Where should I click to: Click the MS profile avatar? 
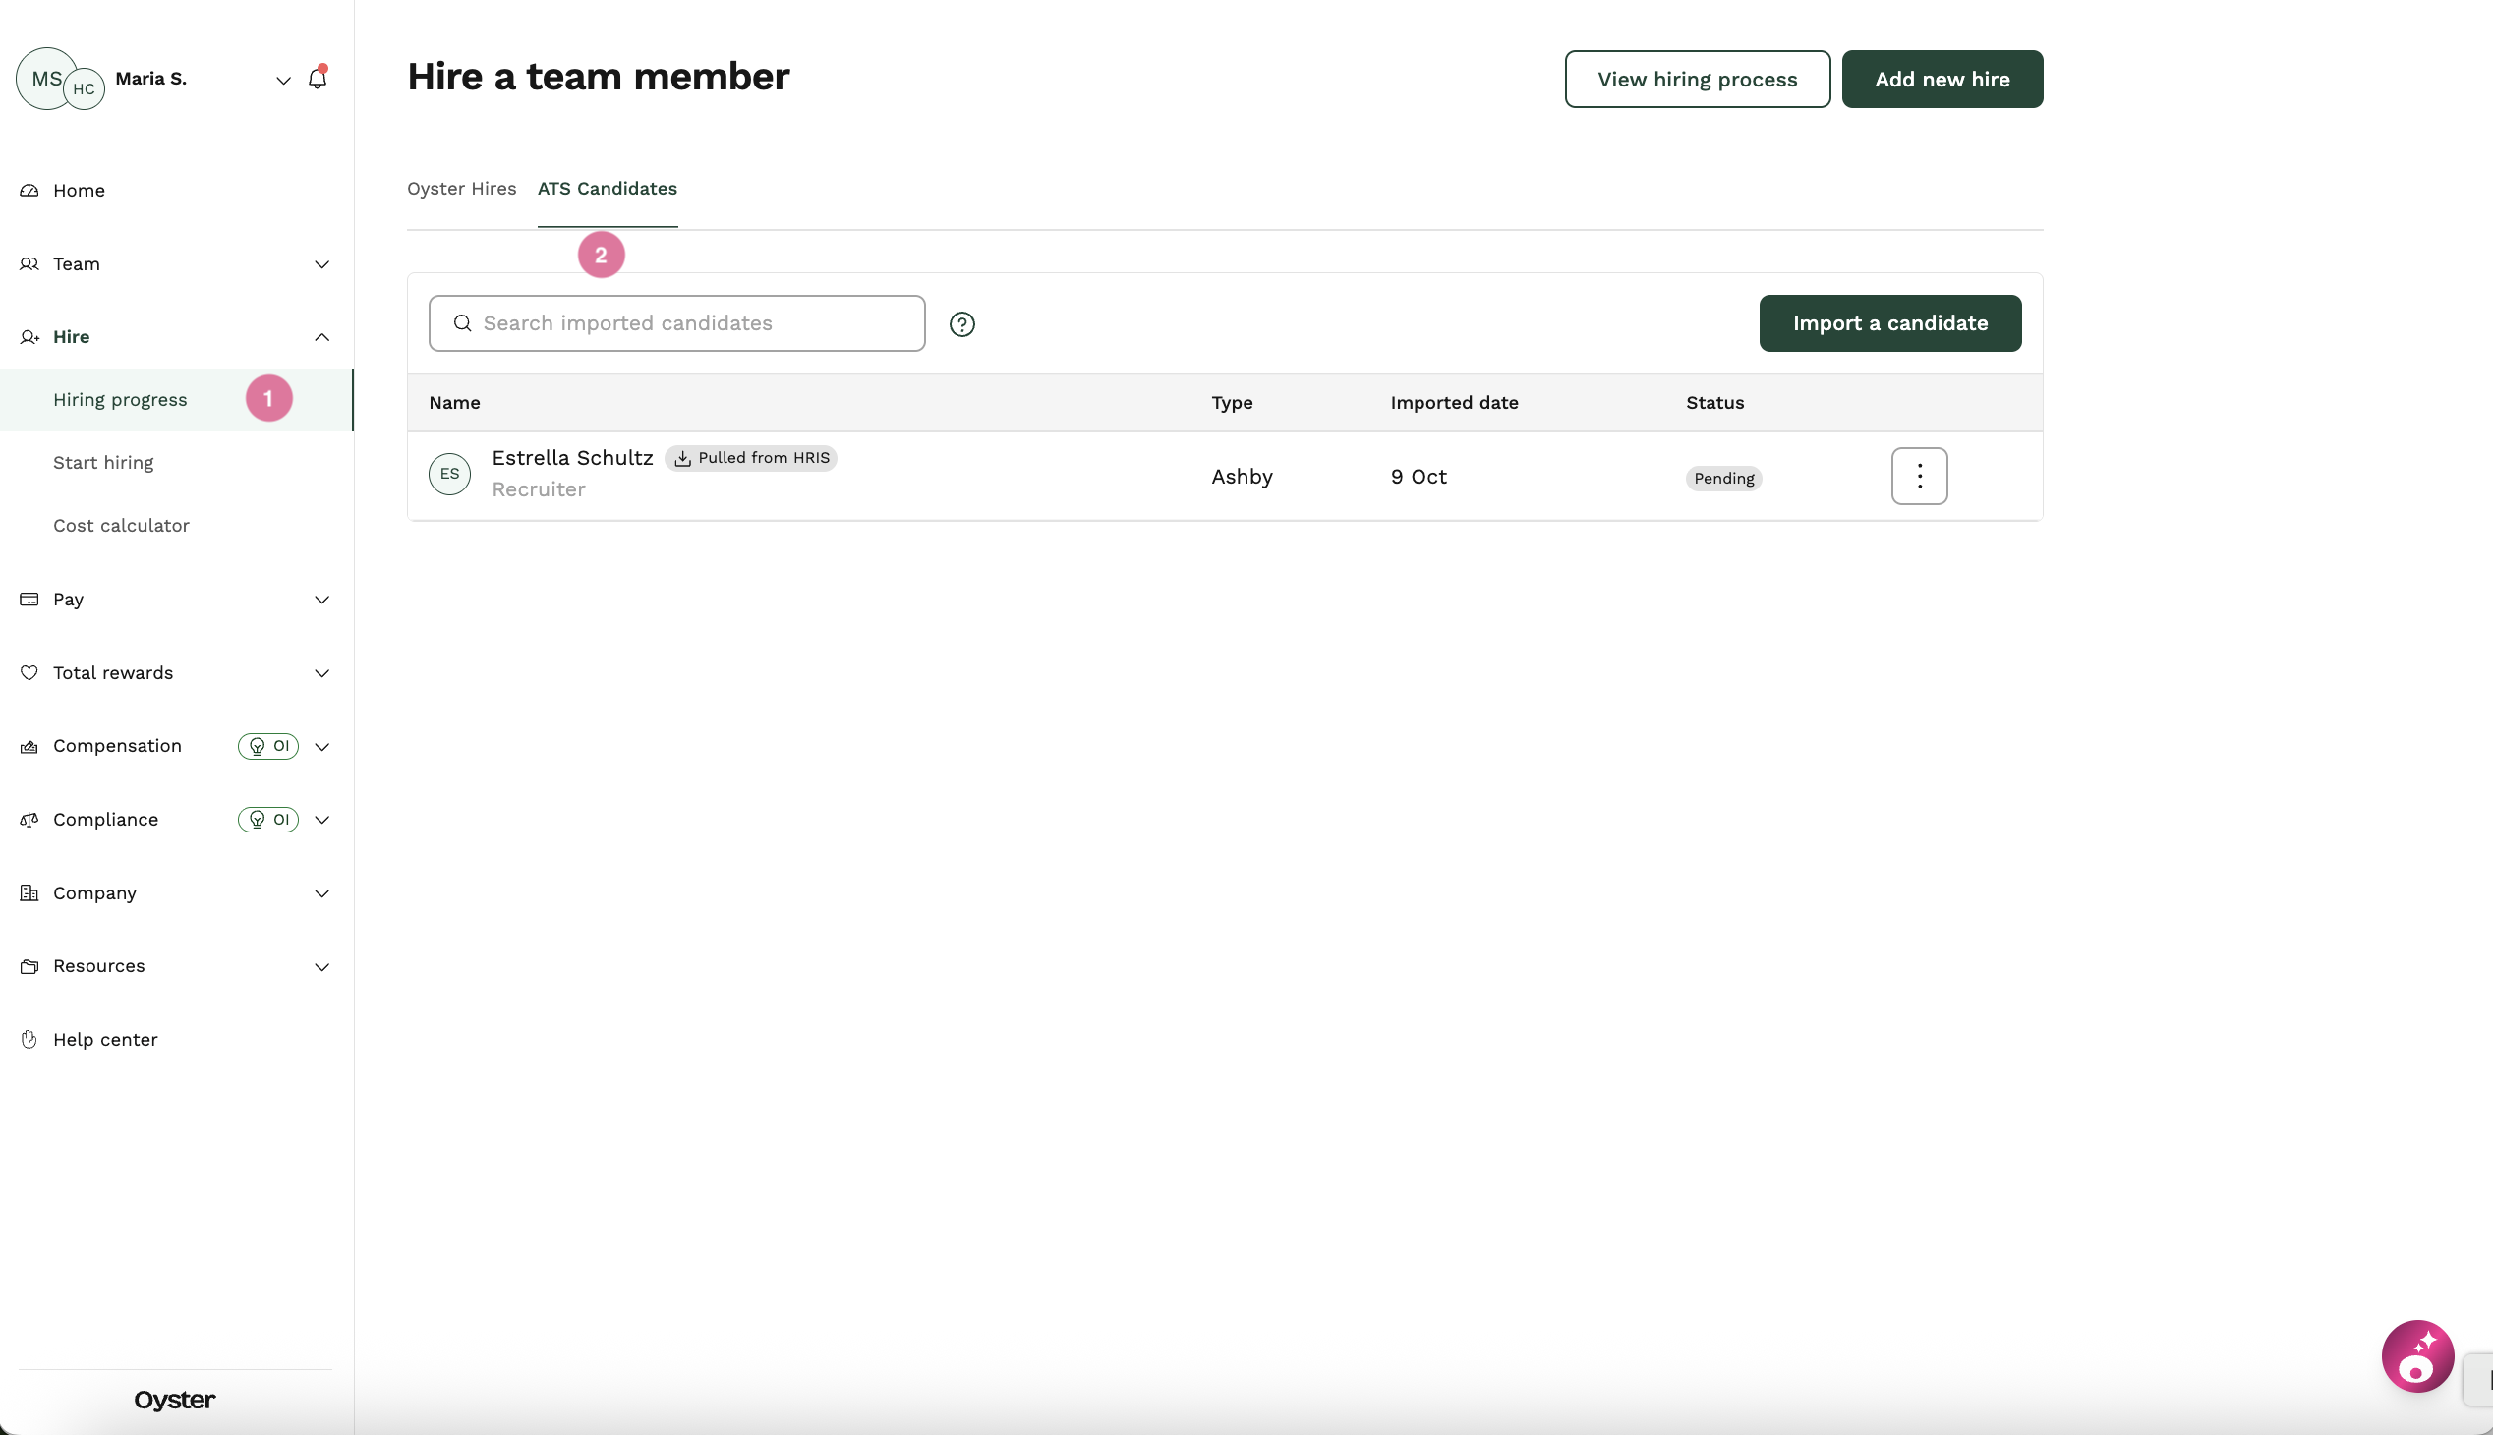[x=44, y=77]
